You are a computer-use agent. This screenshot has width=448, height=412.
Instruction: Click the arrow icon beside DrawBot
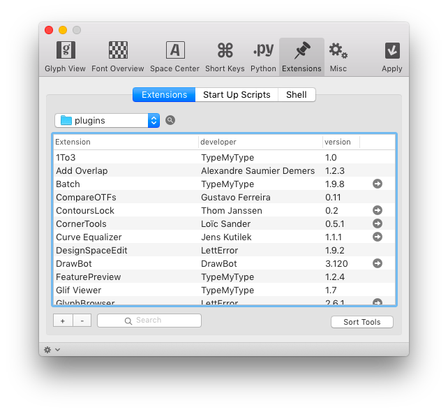tap(378, 264)
